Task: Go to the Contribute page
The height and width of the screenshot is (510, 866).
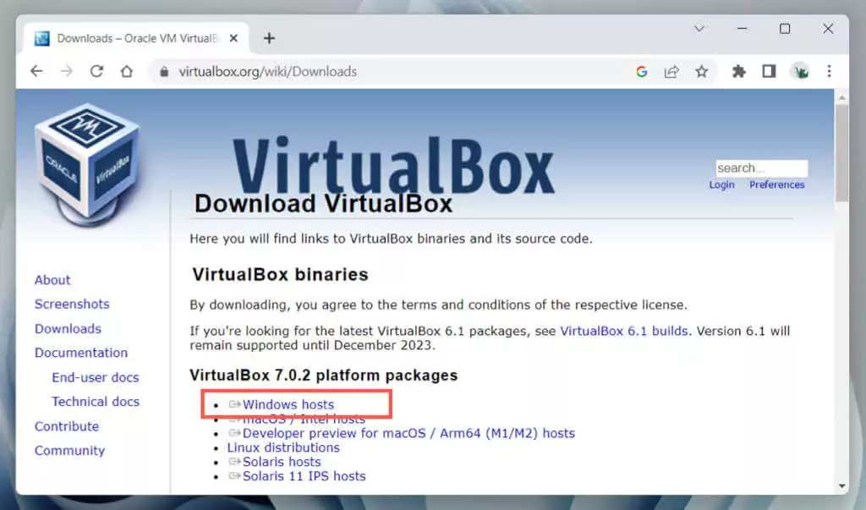Action: pyautogui.click(x=66, y=426)
